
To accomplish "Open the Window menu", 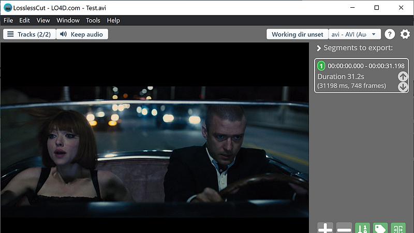I will coord(68,20).
